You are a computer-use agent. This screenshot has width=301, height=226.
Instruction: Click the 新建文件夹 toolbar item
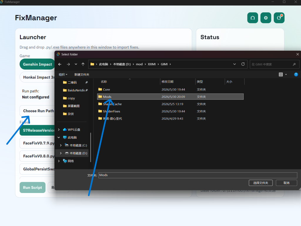click(82, 75)
